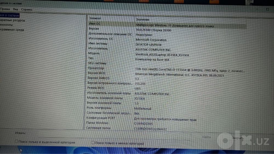Click the UEFI value
Viewport: 274px width, 154px height.
click(138, 89)
